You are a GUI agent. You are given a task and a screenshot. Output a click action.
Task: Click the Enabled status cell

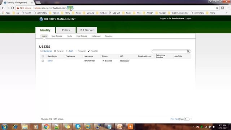pyautogui.click(x=107, y=61)
